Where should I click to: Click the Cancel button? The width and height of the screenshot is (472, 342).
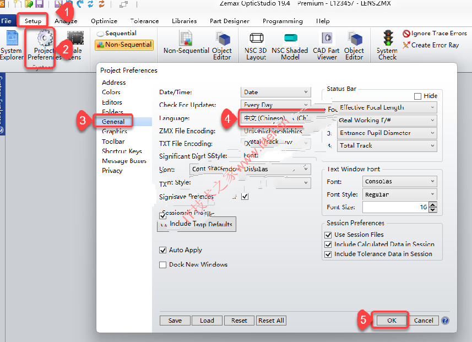coord(424,321)
